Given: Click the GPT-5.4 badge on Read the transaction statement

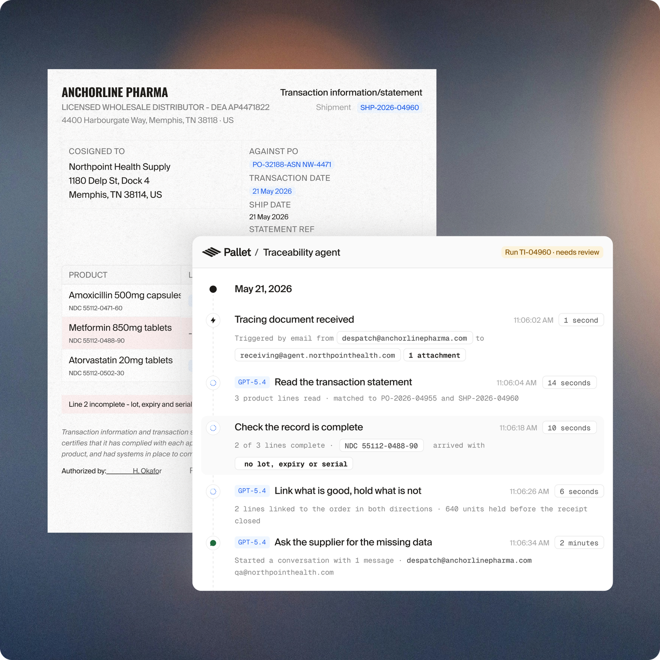Looking at the screenshot, I should (x=252, y=382).
